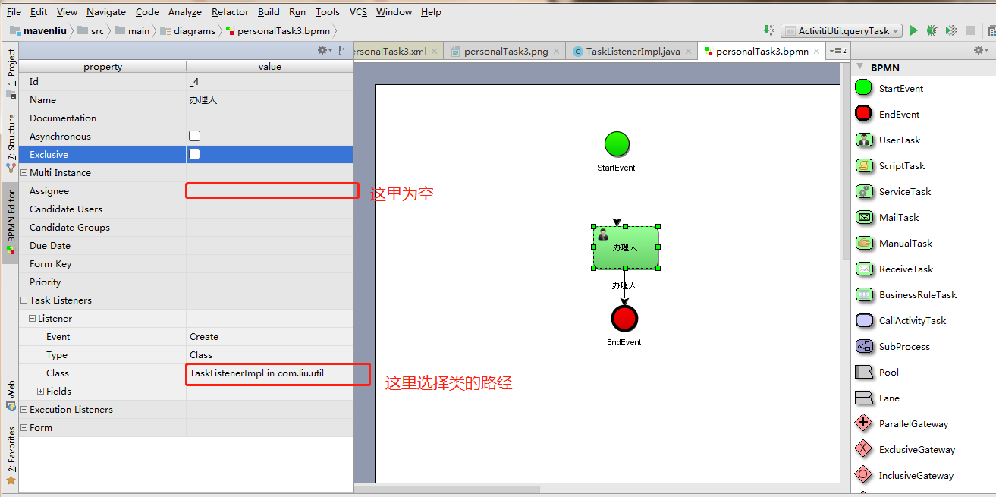Select the StartEvent palette icon

pyautogui.click(x=863, y=88)
